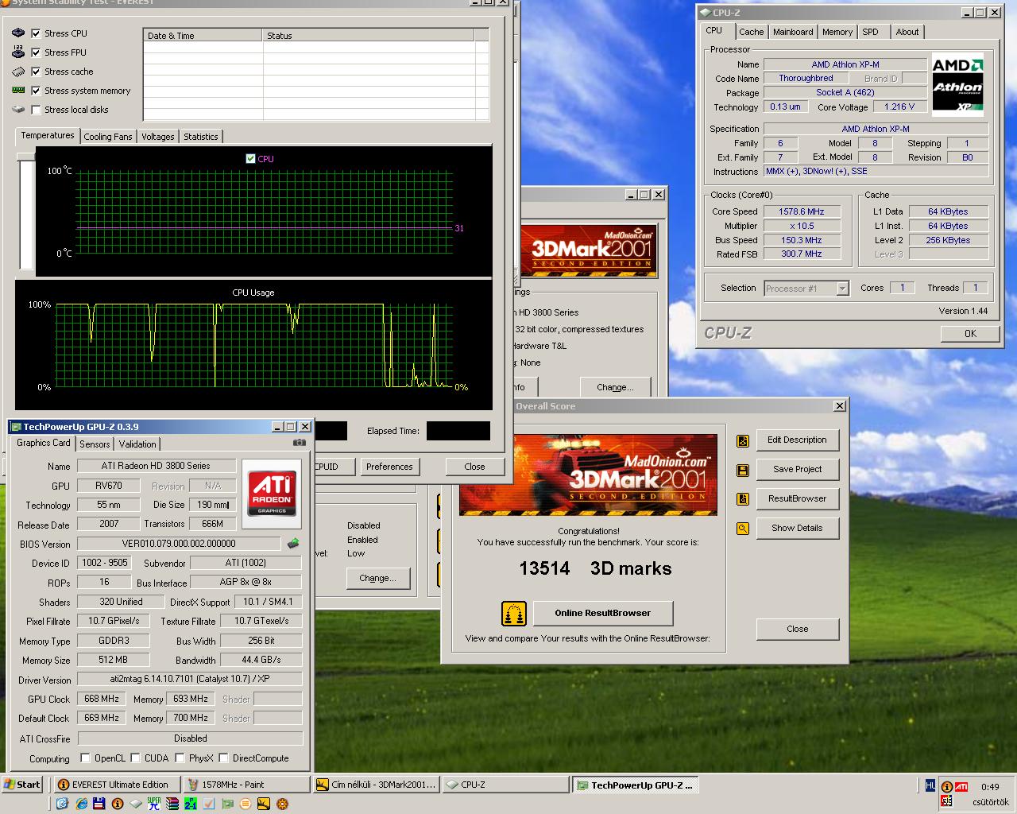Click the Preferences button in EVEREST
This screenshot has width=1017, height=814.
tap(389, 467)
